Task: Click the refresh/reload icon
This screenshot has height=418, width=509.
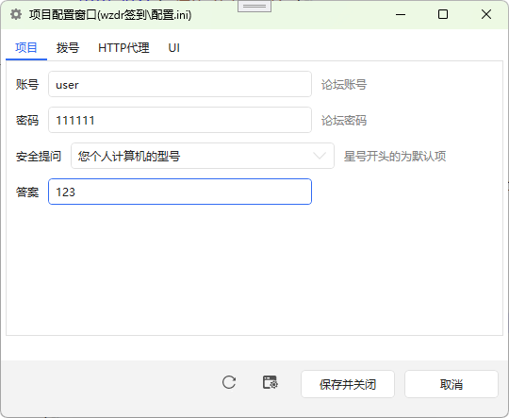Action: pos(229,382)
